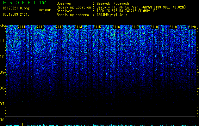Click the Receiving antenna label
199x126 pixels.
click(x=73, y=15)
